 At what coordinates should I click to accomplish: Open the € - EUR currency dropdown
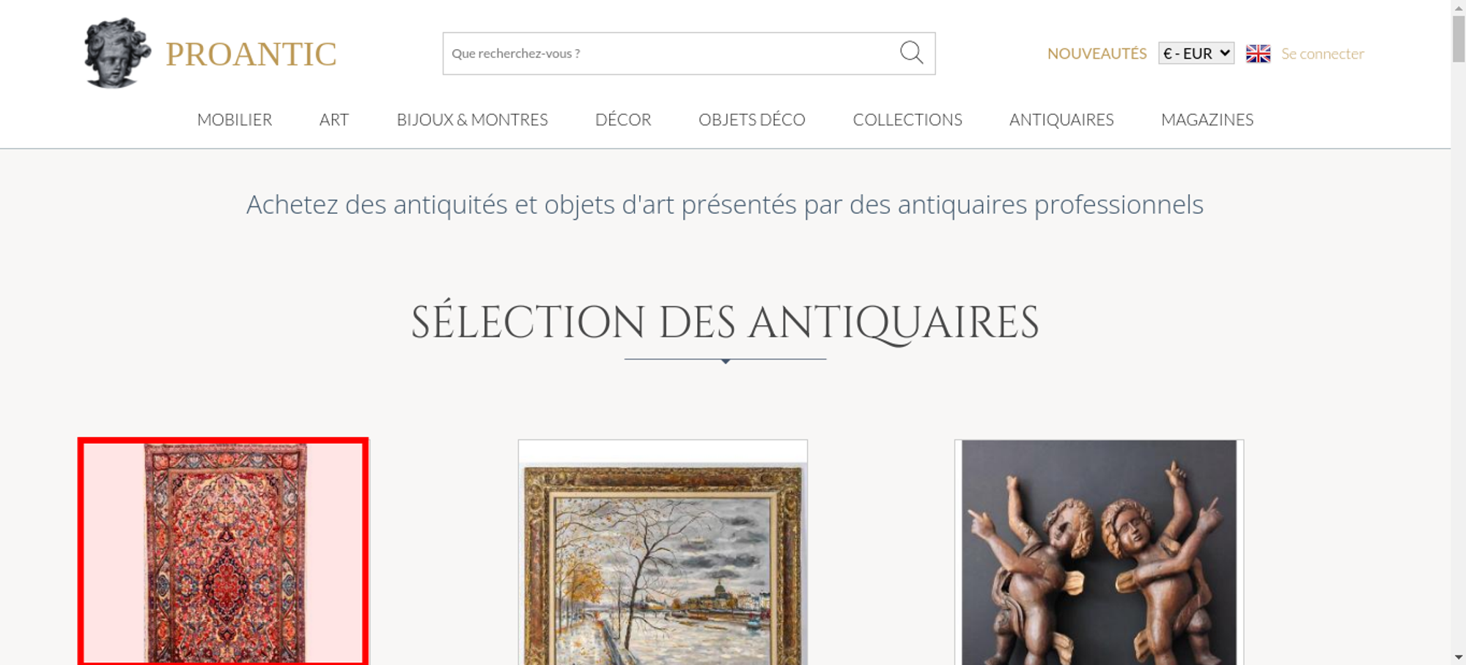(x=1196, y=53)
